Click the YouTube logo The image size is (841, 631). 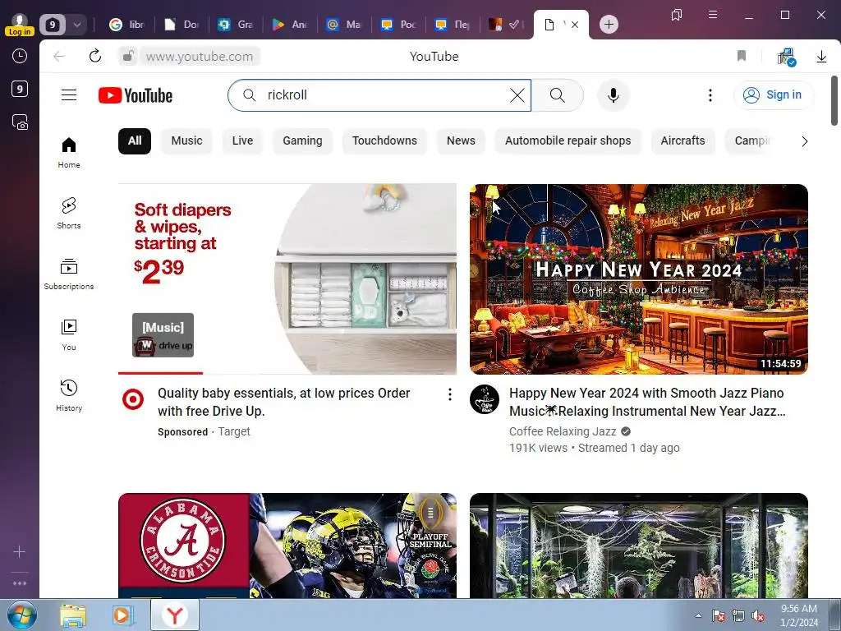click(x=136, y=95)
